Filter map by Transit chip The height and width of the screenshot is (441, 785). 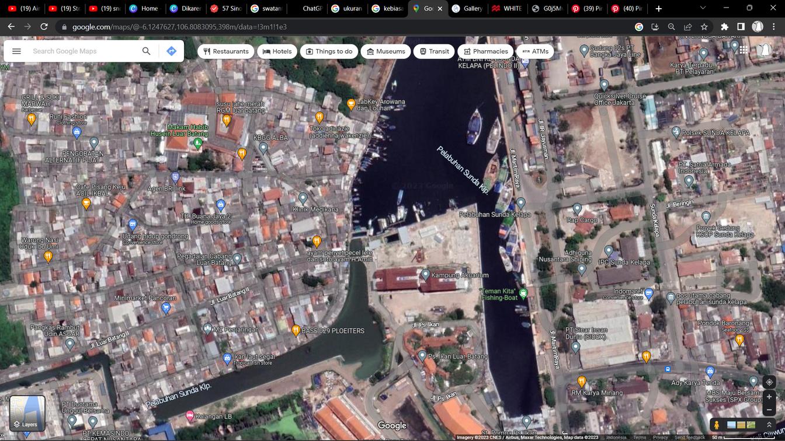pyautogui.click(x=435, y=51)
